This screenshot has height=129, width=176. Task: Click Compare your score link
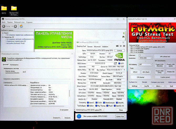(157, 82)
